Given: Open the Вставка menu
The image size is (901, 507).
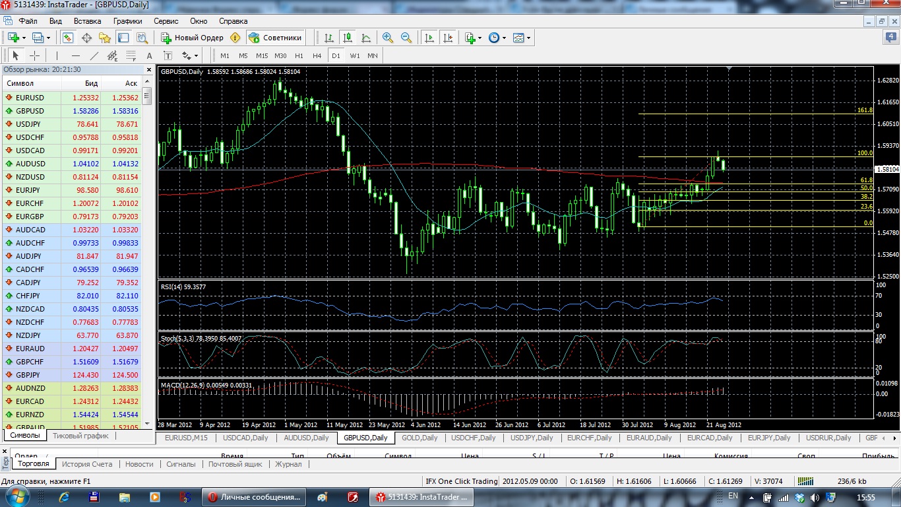Looking at the screenshot, I should click(88, 21).
